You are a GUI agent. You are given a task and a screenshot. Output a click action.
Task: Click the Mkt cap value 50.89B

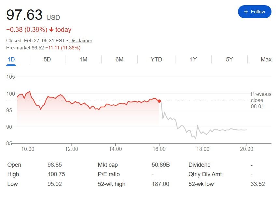tap(161, 165)
